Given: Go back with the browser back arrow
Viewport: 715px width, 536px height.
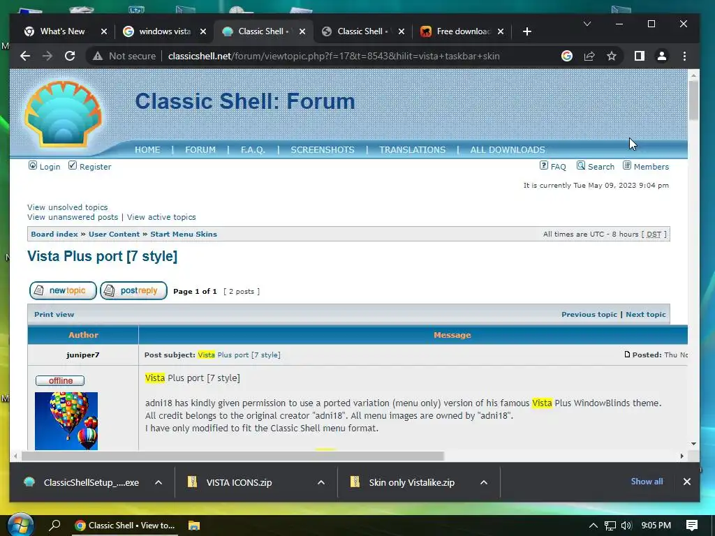Looking at the screenshot, I should [25, 56].
